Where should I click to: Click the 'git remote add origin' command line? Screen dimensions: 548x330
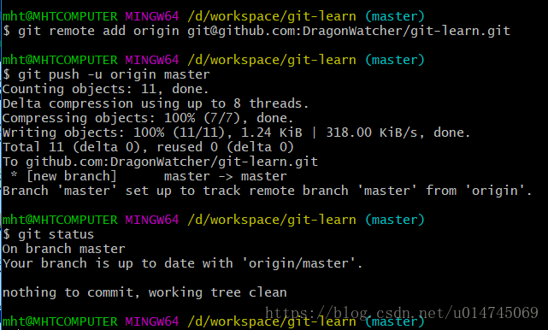[x=256, y=31]
